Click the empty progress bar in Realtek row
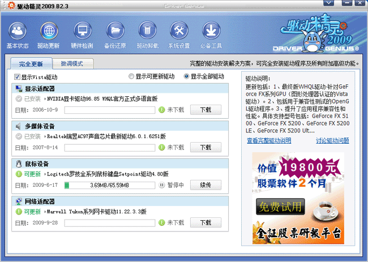The height and width of the screenshot is (262, 368). click(x=110, y=148)
